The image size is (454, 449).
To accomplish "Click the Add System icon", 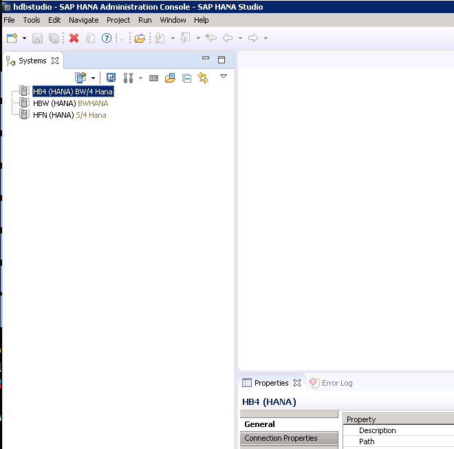I will pos(80,78).
